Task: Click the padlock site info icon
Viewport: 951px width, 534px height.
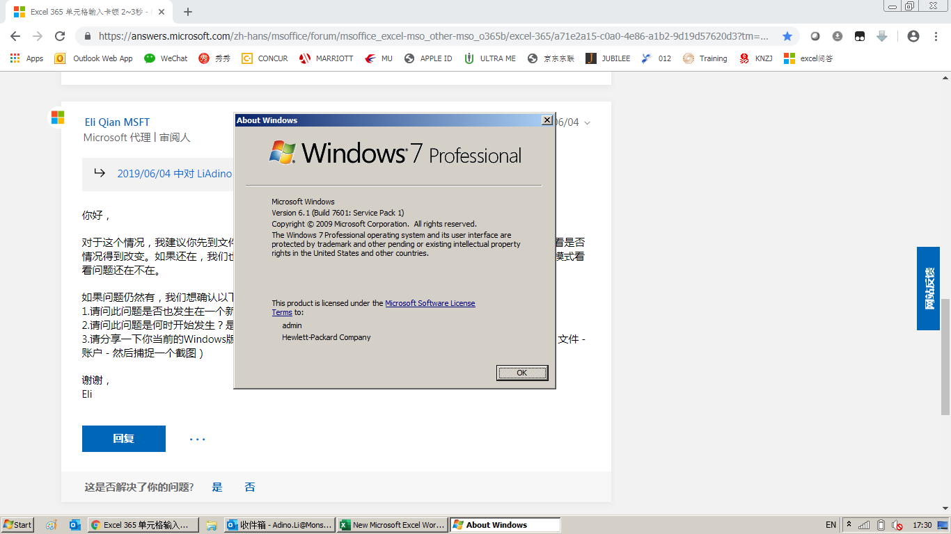Action: pyautogui.click(x=88, y=36)
